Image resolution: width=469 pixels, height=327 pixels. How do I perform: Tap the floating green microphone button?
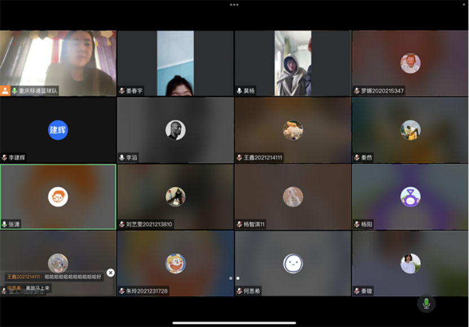pos(426,304)
